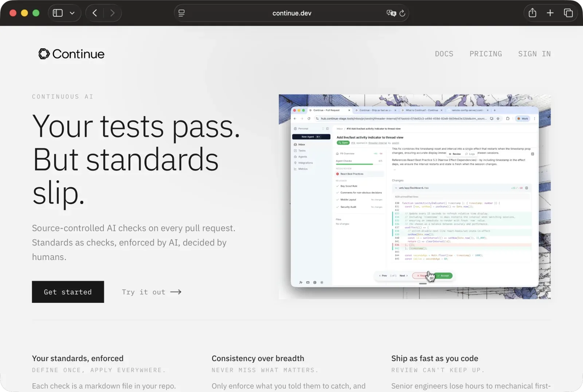583x392 pixels.
Task: Click the Continue logo
Action: tap(71, 54)
